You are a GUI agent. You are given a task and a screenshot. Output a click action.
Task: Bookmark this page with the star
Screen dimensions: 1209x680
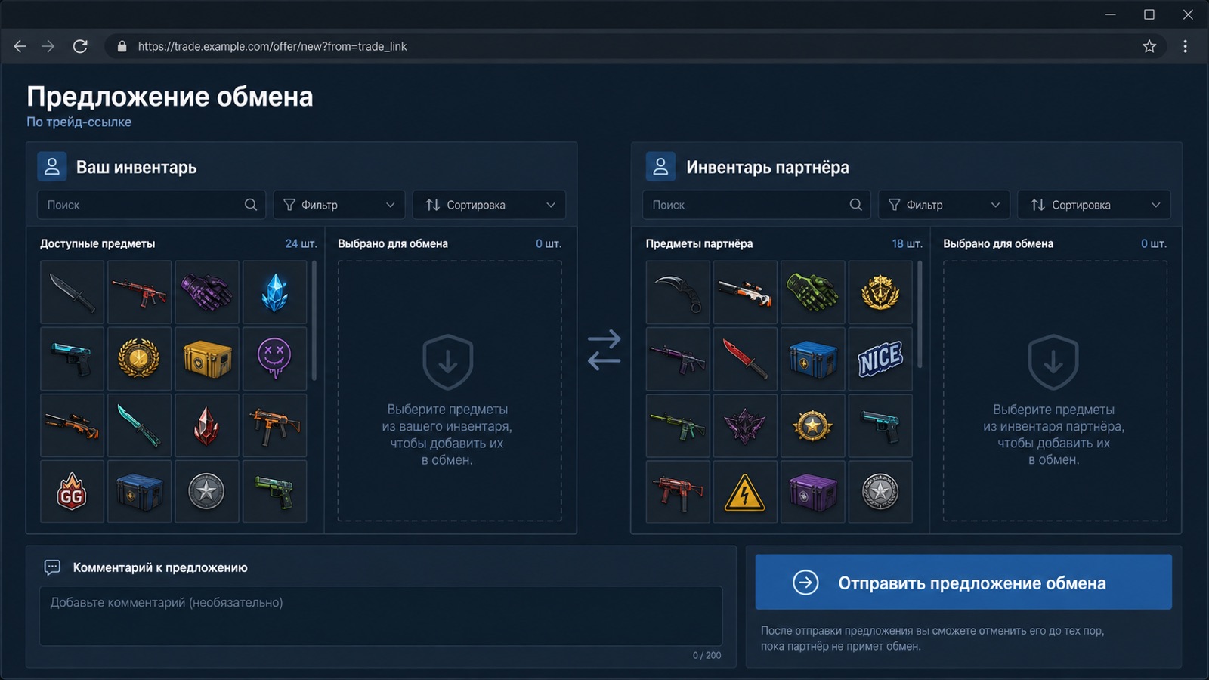1149,46
